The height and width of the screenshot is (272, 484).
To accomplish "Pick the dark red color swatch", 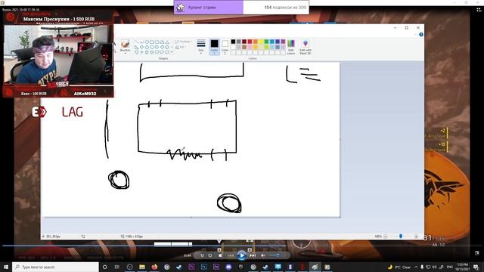I will point(244,42).
